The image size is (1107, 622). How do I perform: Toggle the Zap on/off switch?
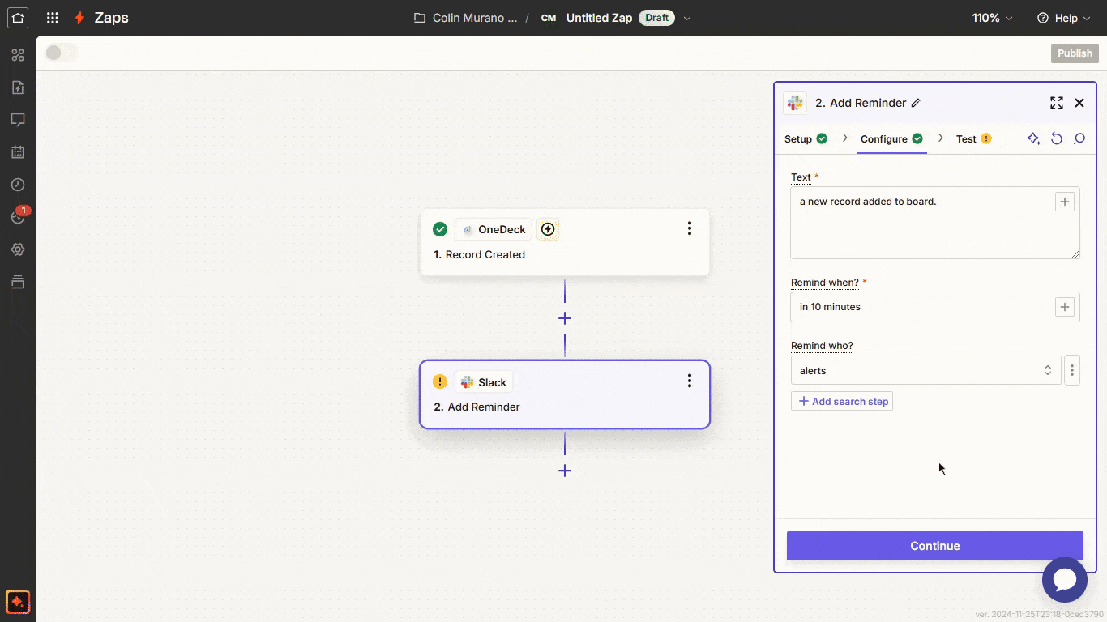[62, 53]
